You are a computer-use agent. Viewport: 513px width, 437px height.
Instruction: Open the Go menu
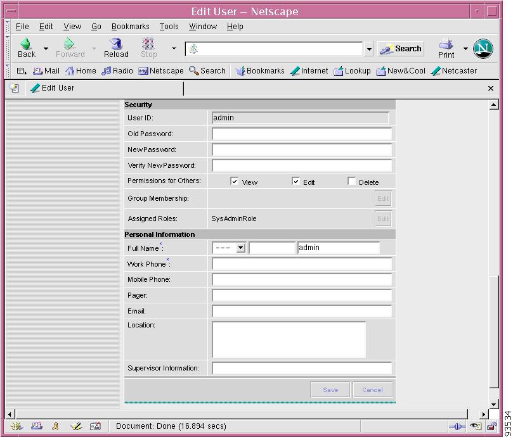click(96, 27)
